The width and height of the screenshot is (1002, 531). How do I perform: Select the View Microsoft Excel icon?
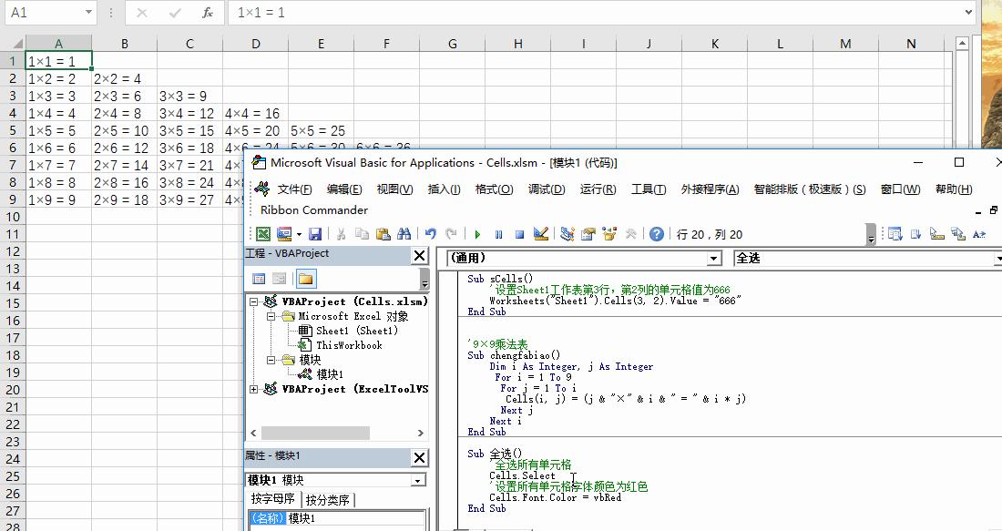point(263,234)
